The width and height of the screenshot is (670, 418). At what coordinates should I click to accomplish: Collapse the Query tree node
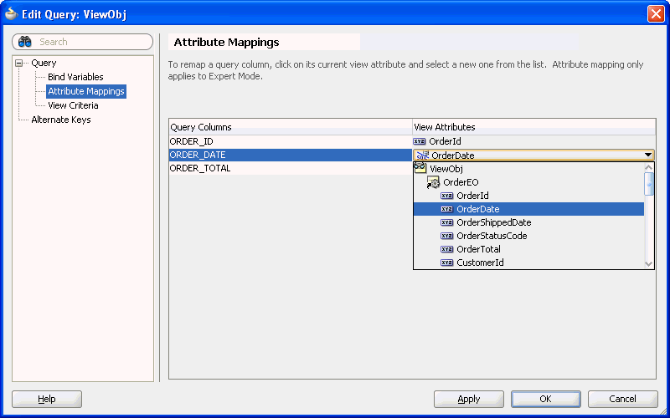point(18,64)
